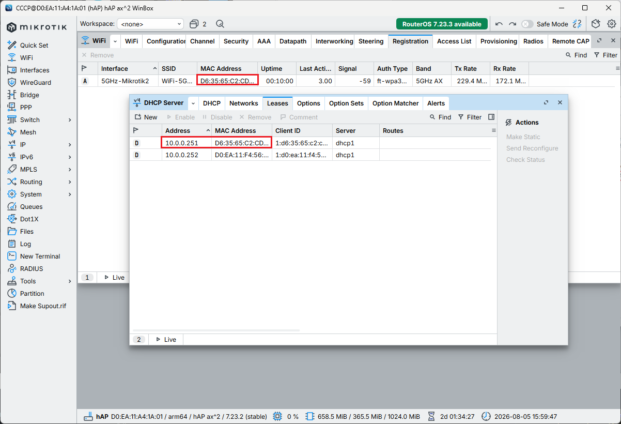Click Find in DHCP Server toolbar
The height and width of the screenshot is (424, 621).
tap(440, 117)
